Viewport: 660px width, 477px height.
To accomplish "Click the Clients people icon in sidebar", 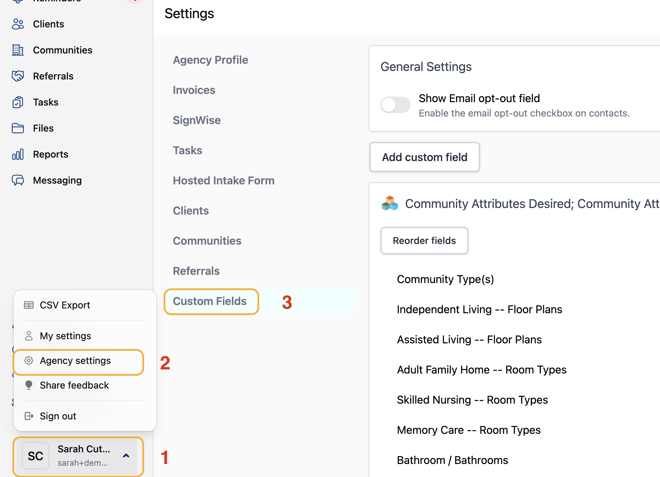I will point(18,24).
